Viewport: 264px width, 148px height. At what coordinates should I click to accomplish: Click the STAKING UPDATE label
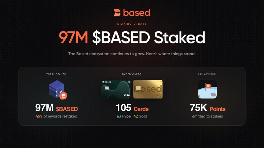tap(132, 24)
